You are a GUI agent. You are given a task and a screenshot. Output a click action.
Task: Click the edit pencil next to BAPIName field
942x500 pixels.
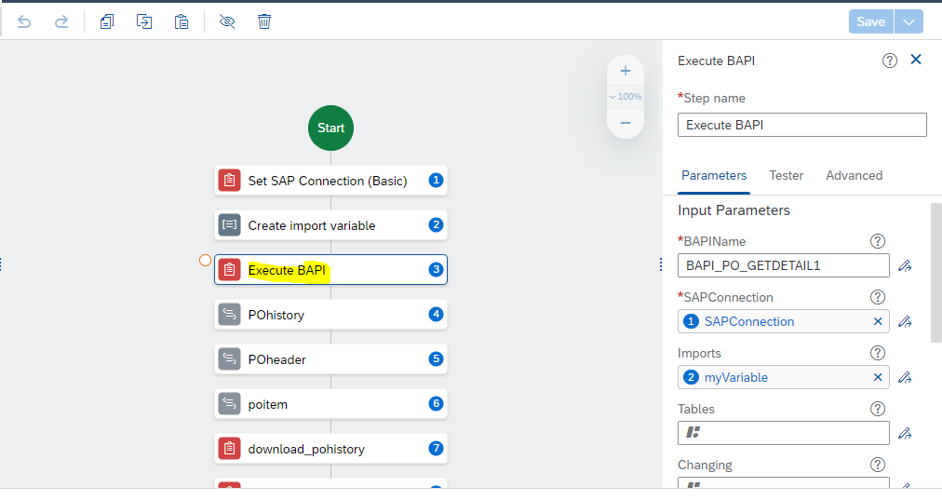click(905, 265)
